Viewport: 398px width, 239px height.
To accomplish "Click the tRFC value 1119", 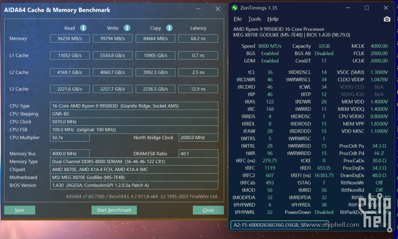I will [x=270, y=168].
